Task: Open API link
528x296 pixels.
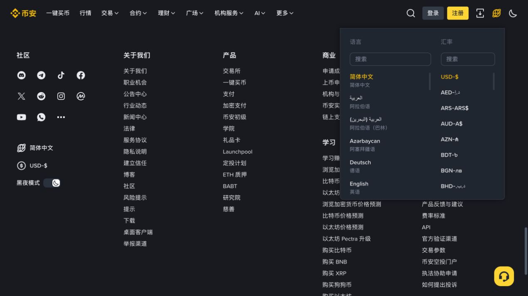Action: [x=426, y=227]
